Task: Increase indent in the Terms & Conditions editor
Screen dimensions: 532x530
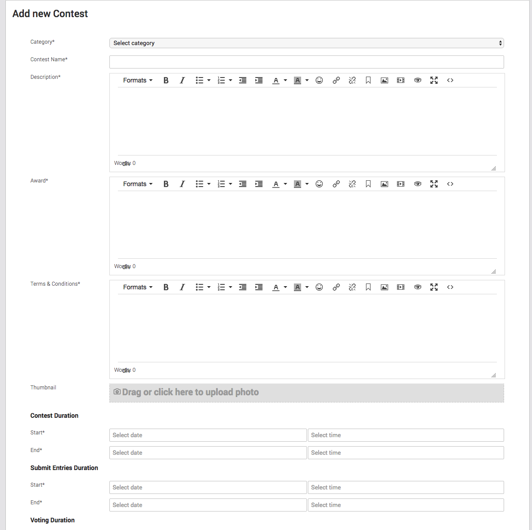Action: (x=259, y=287)
